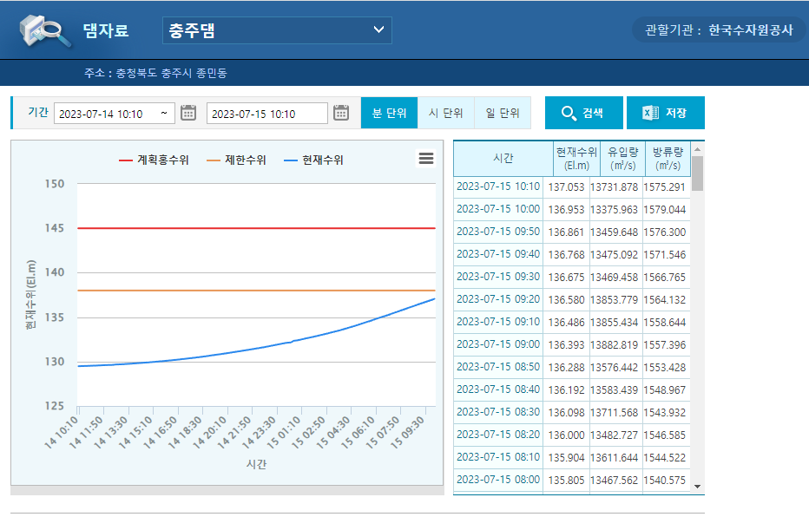Click inflow value 13882.819
809x530 pixels.
click(614, 345)
